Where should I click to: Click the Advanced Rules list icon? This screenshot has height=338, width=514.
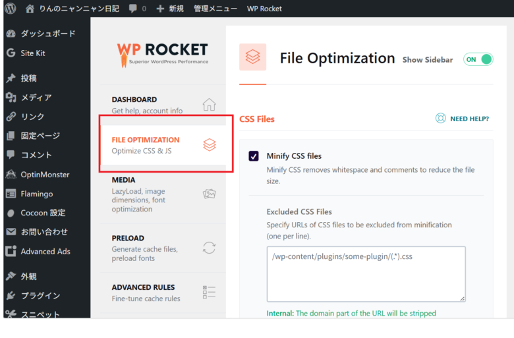pos(209,293)
